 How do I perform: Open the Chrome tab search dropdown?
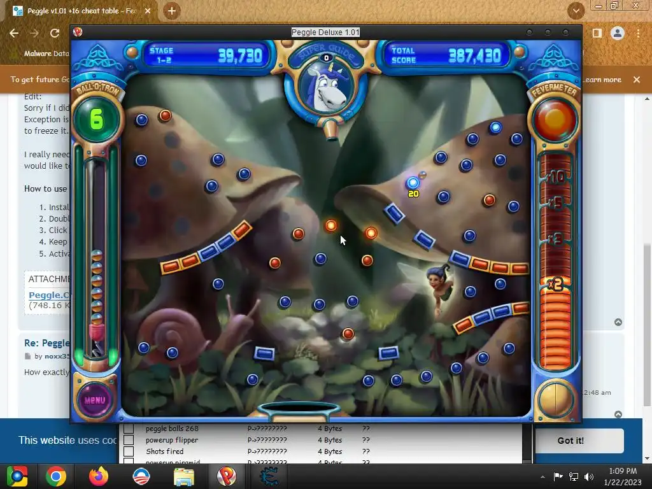576,11
